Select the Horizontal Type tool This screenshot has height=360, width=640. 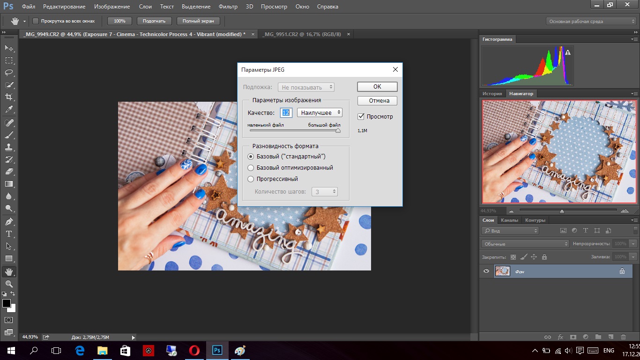9,234
